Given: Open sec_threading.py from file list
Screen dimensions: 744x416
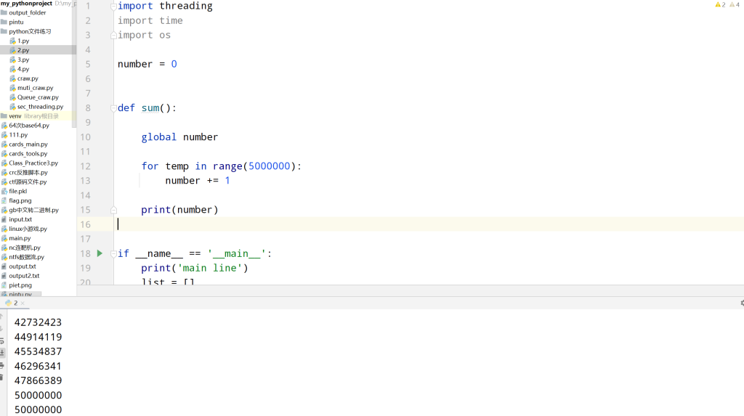Looking at the screenshot, I should coord(40,107).
